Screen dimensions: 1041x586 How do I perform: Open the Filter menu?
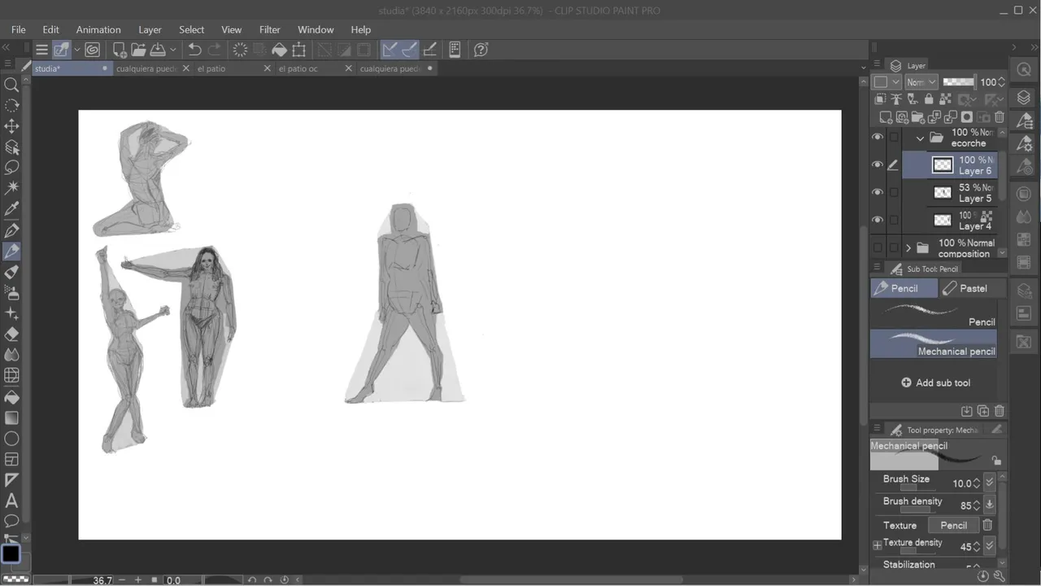269,29
